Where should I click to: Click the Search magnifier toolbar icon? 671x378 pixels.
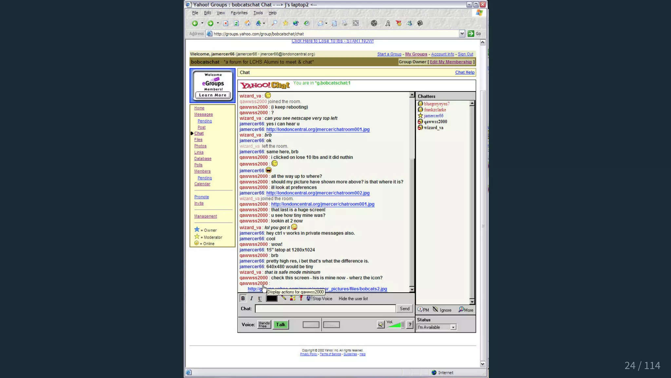pos(274,23)
